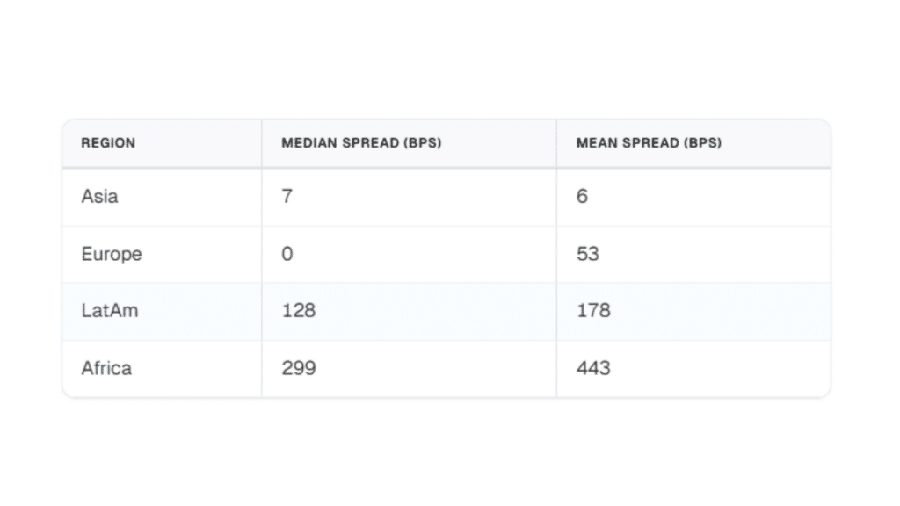The width and height of the screenshot is (900, 506).
Task: Click LatAm's mean spread value 178
Action: tap(593, 311)
